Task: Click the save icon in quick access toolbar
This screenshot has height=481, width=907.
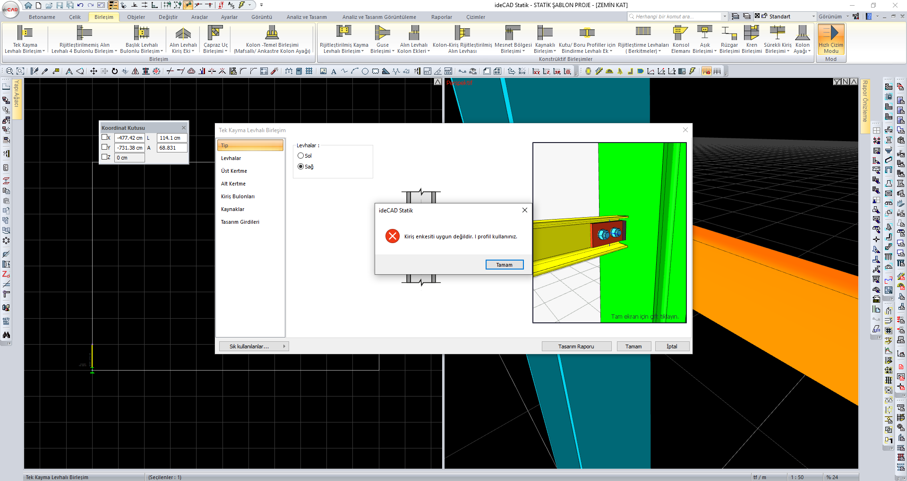Action: click(x=60, y=5)
